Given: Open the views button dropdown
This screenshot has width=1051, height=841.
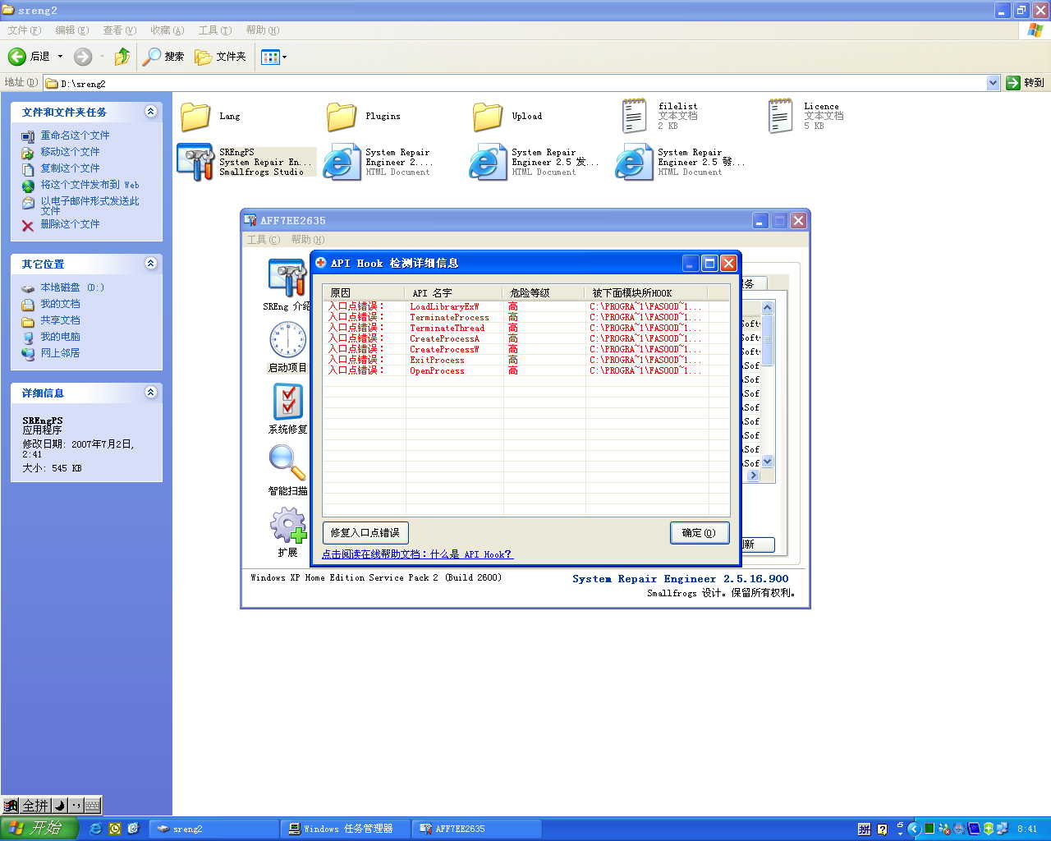Looking at the screenshot, I should pyautogui.click(x=284, y=57).
